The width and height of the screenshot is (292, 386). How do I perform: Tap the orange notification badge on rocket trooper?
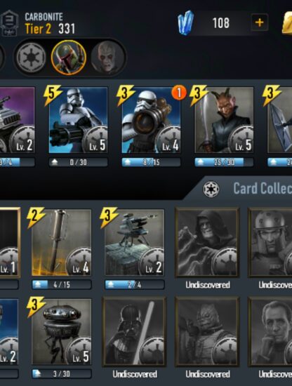[179, 93]
